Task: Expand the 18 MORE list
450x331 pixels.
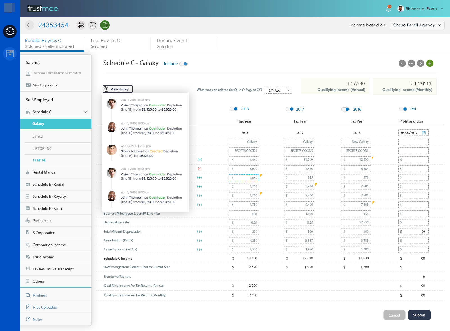Action: point(39,160)
